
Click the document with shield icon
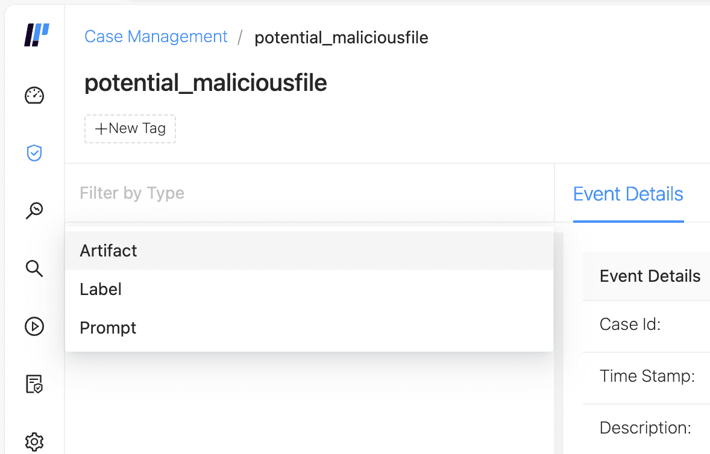click(x=34, y=384)
